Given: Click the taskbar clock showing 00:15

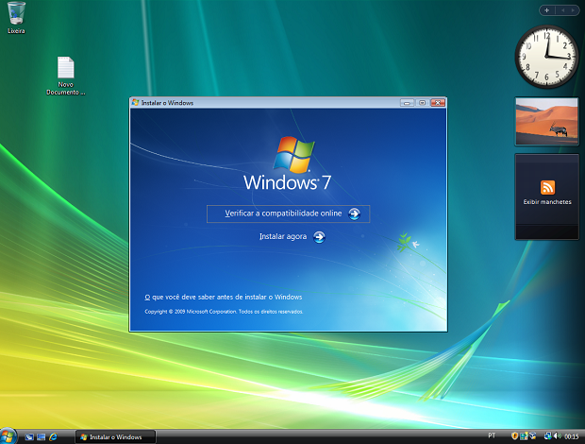Looking at the screenshot, I should pos(571,436).
